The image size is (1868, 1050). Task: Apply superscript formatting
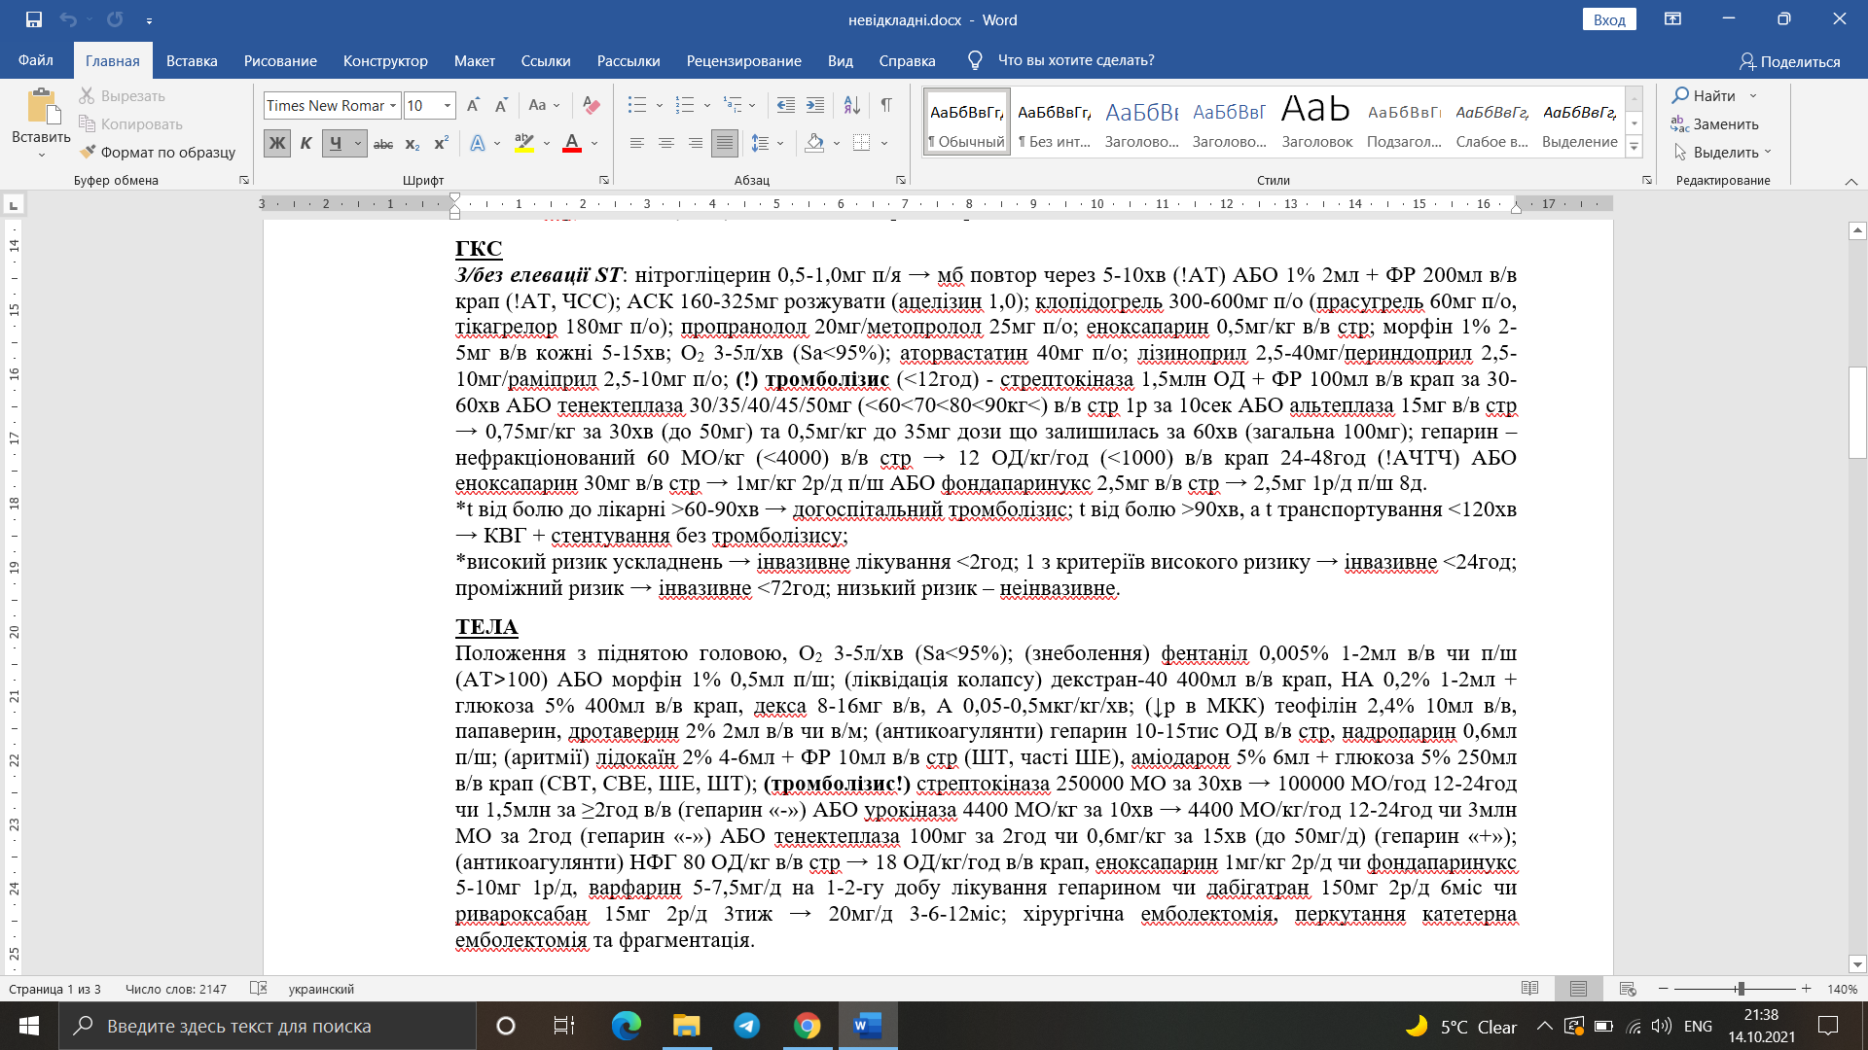click(441, 144)
